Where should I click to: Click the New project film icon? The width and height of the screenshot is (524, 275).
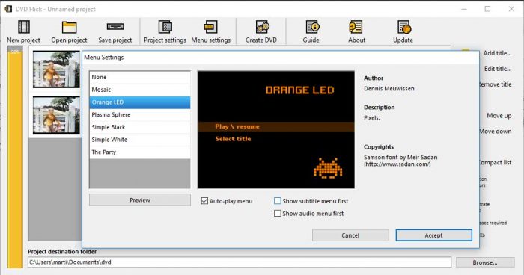click(24, 27)
